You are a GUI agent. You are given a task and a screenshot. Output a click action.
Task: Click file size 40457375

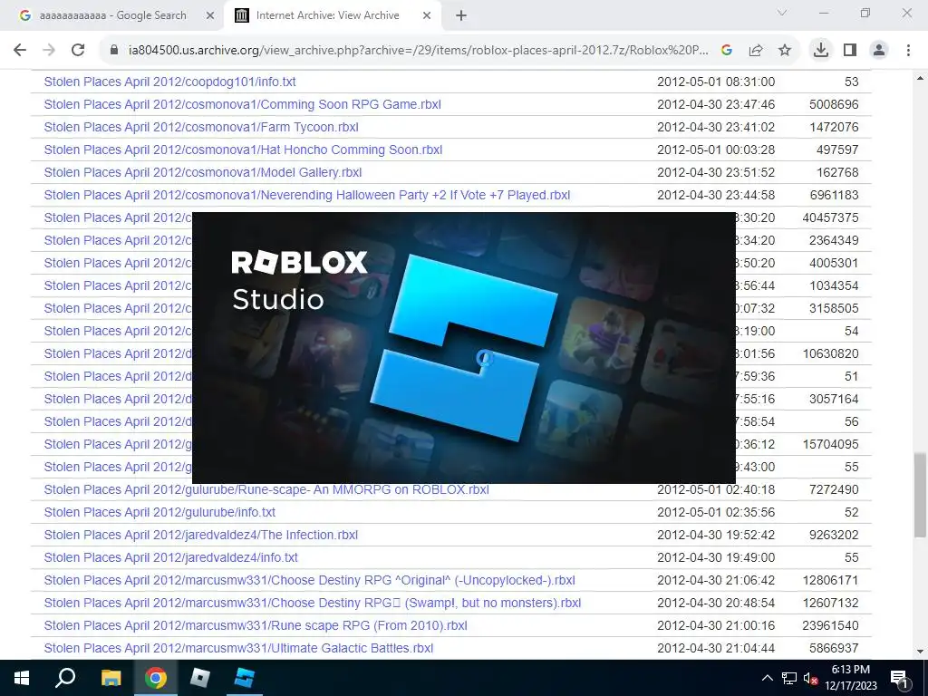coord(830,217)
